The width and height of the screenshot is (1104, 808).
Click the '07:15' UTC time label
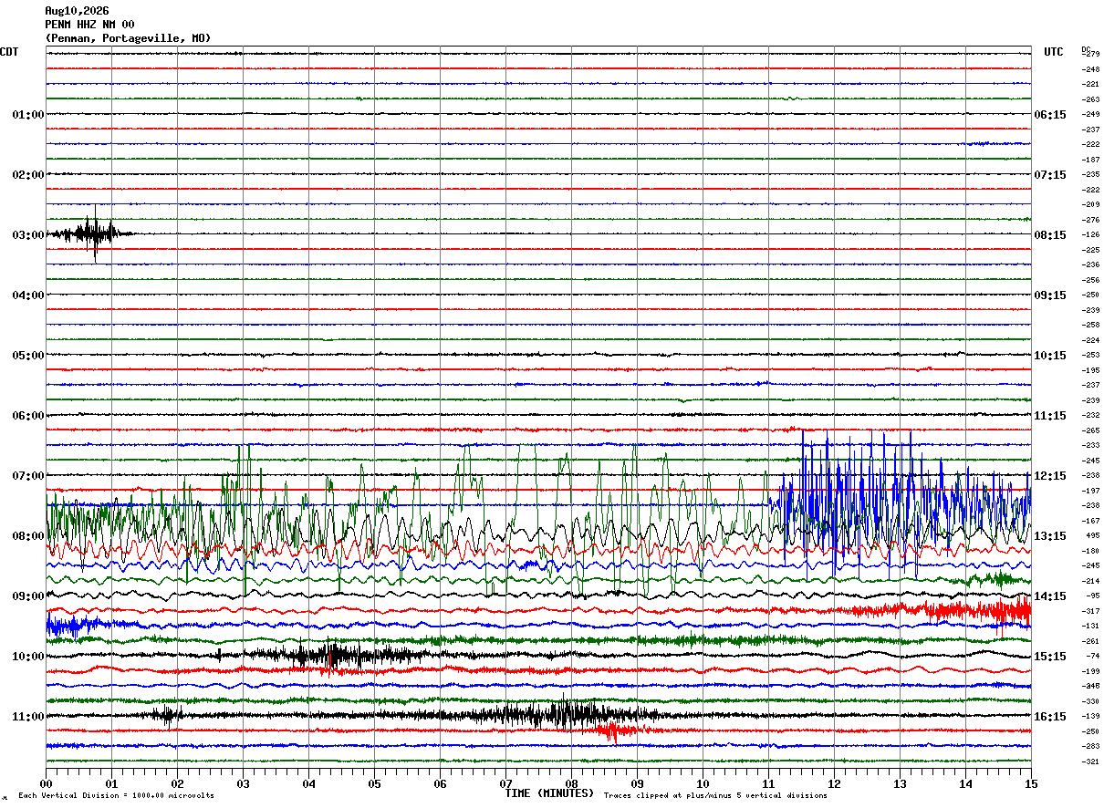[1049, 175]
